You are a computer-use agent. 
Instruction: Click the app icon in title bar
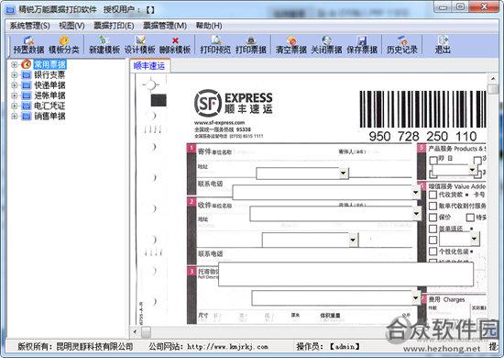pyautogui.click(x=10, y=10)
